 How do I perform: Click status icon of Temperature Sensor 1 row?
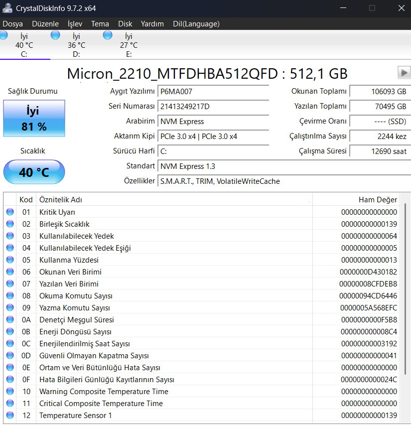pyautogui.click(x=10, y=415)
